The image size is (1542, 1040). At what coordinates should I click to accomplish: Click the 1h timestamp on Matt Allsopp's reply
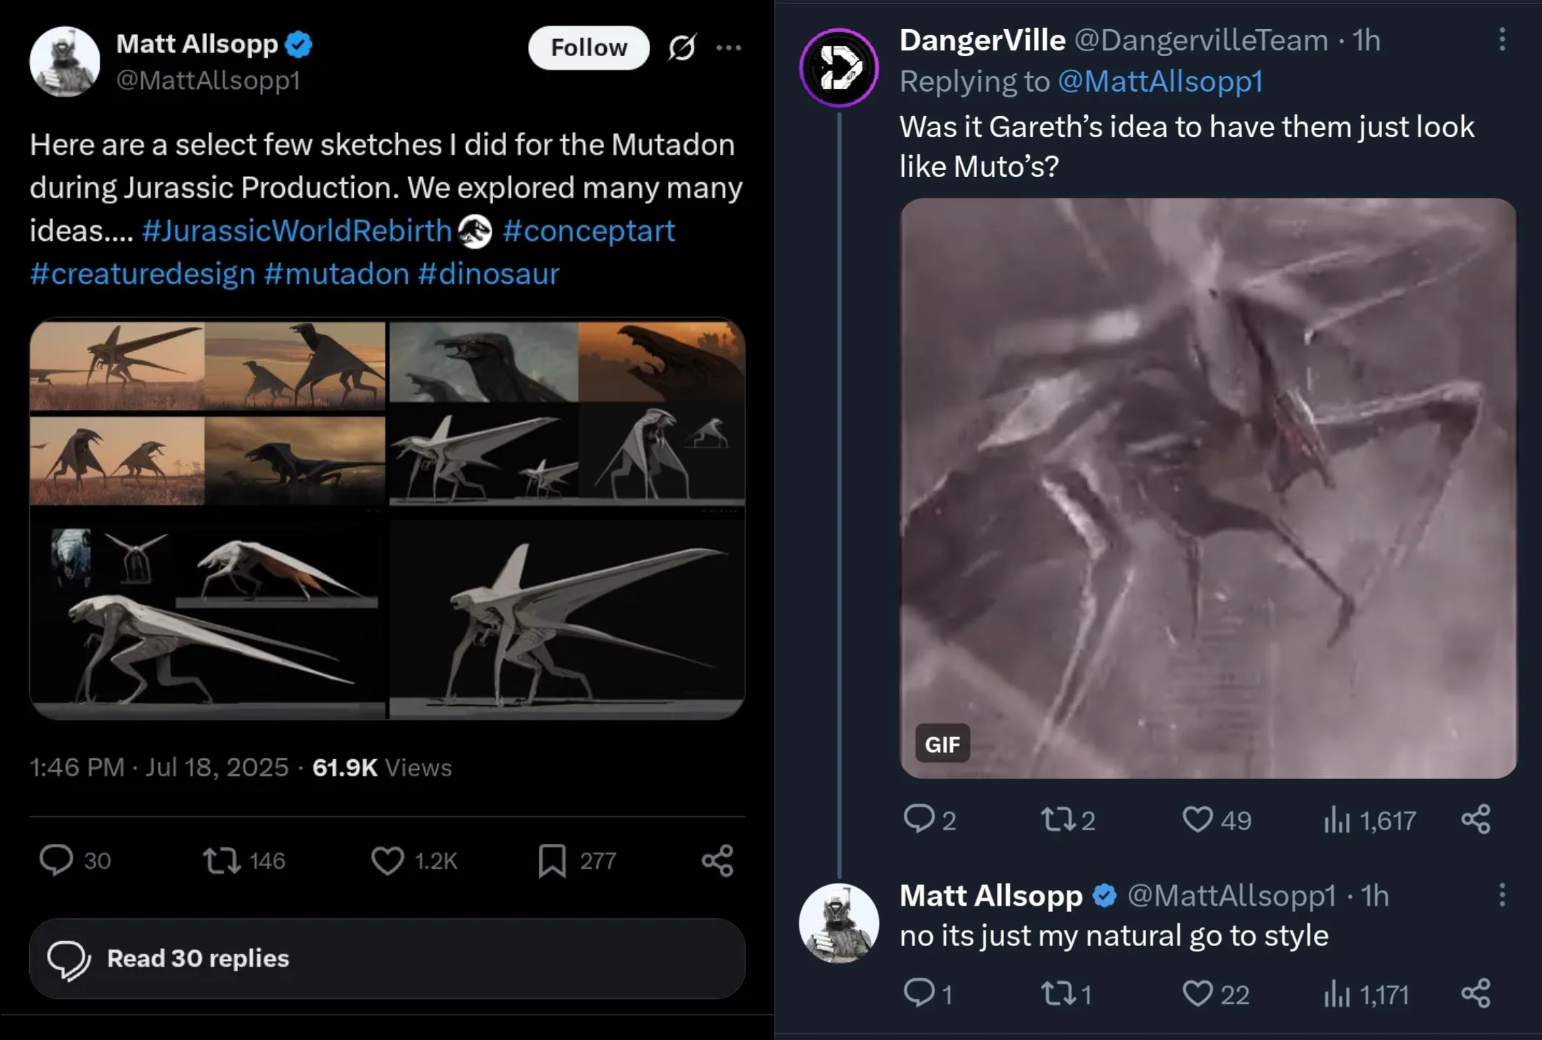[1375, 896]
